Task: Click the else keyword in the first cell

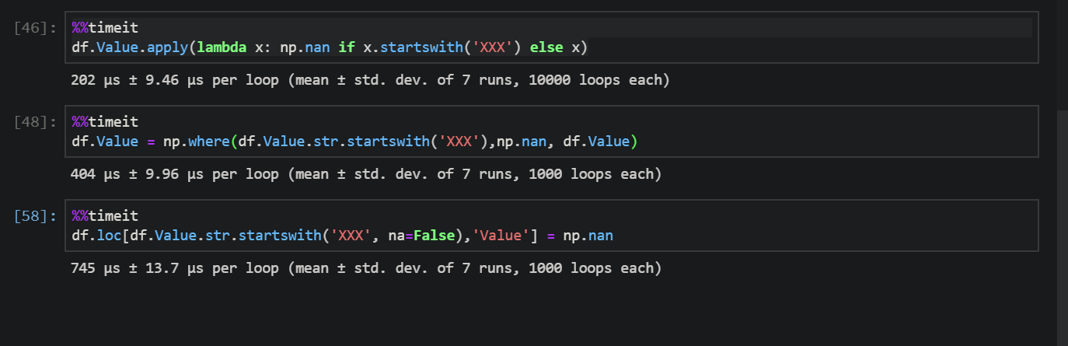Action: pos(546,47)
